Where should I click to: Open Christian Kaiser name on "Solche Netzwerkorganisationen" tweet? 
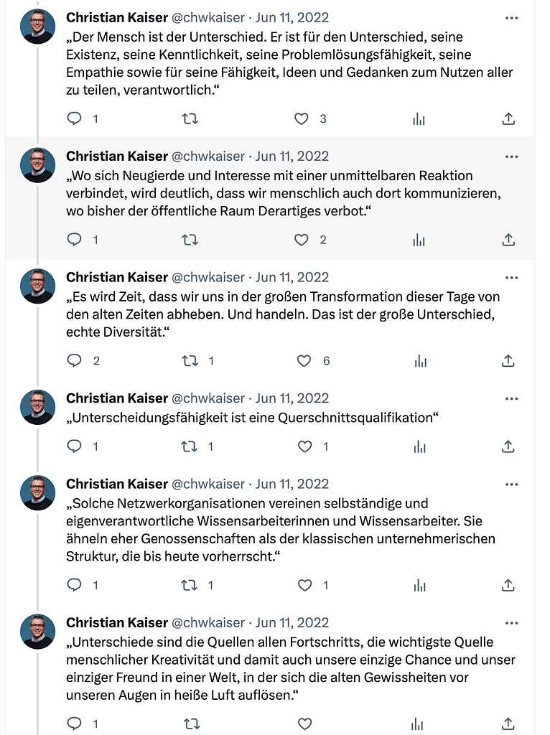pyautogui.click(x=116, y=484)
